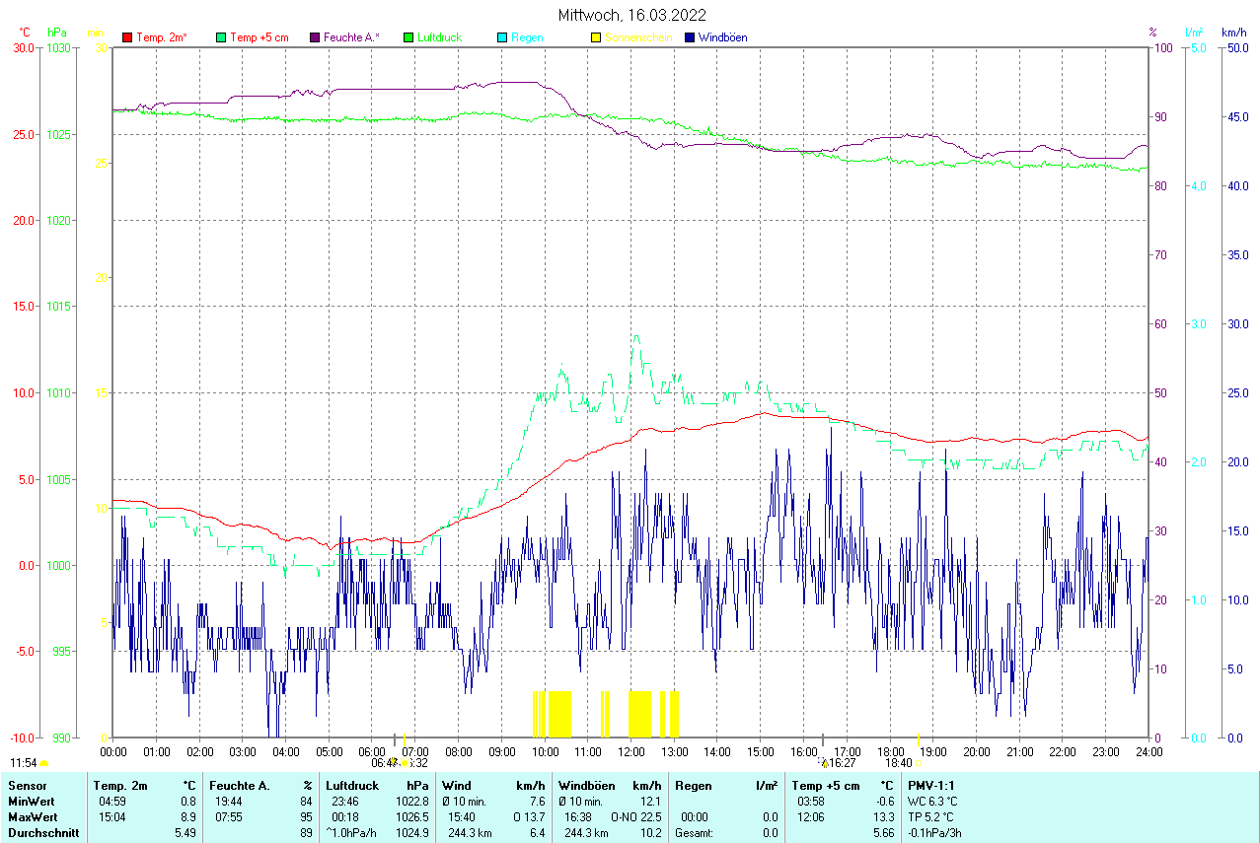1260x843 pixels.
Task: Click the minimum pressure value '1022.8'
Action: [x=411, y=802]
